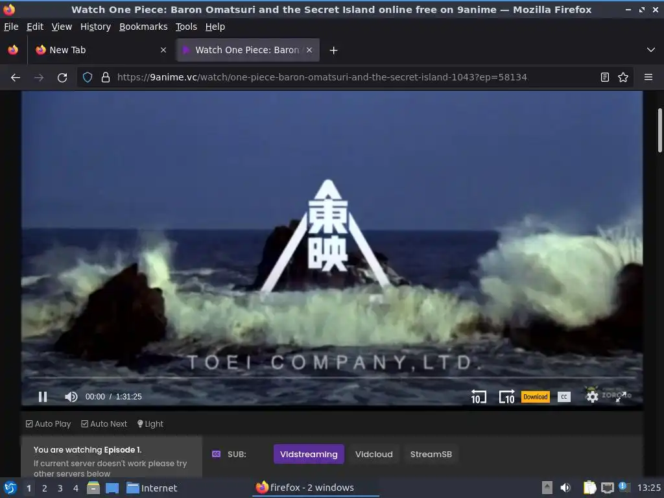
Task: Go back to previous page
Action: point(16,78)
